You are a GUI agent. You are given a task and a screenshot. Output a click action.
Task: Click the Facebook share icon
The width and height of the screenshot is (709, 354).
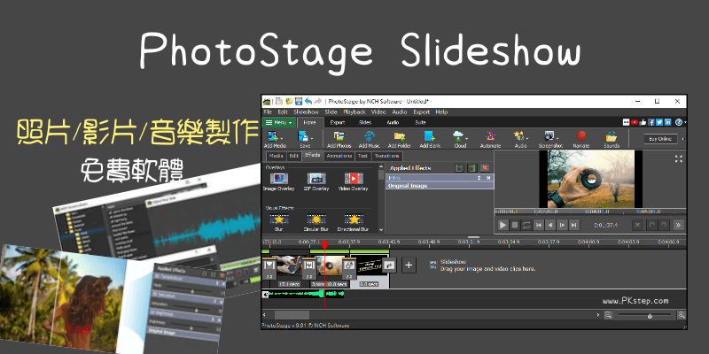[x=651, y=122]
